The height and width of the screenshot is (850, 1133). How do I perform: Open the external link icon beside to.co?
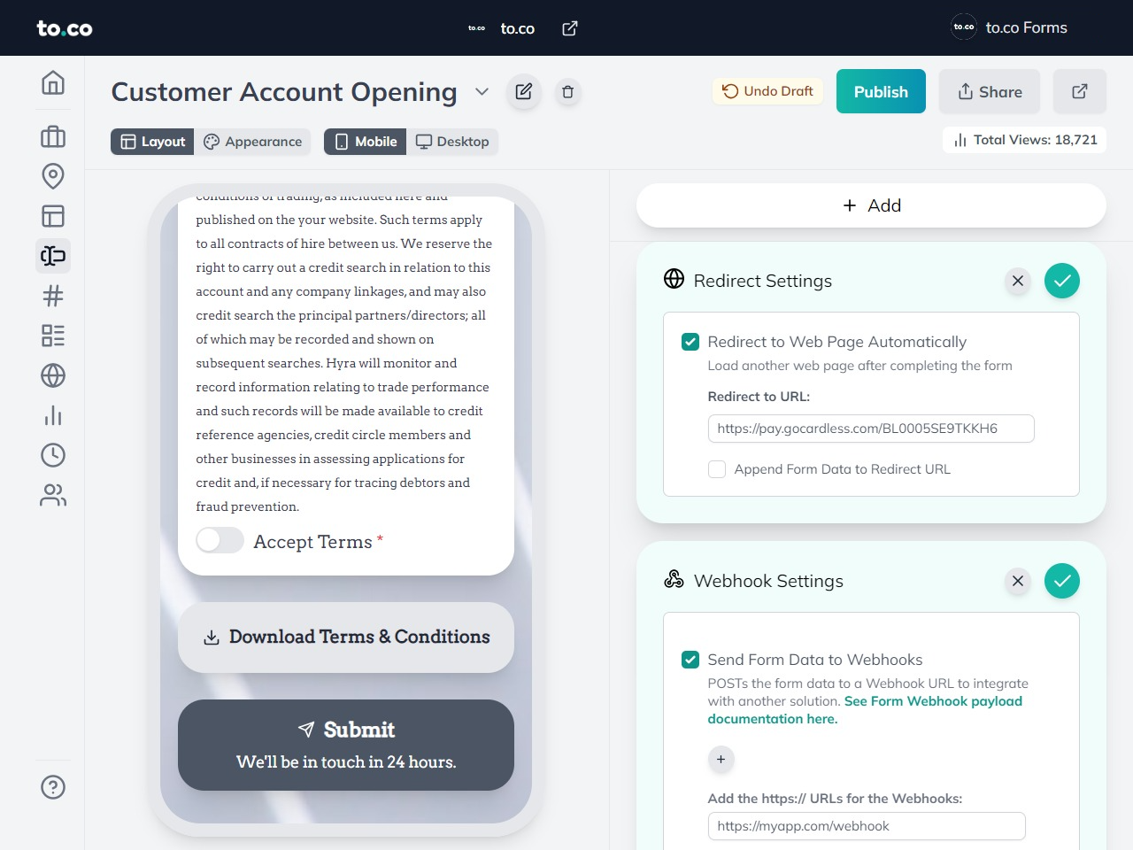(x=570, y=28)
